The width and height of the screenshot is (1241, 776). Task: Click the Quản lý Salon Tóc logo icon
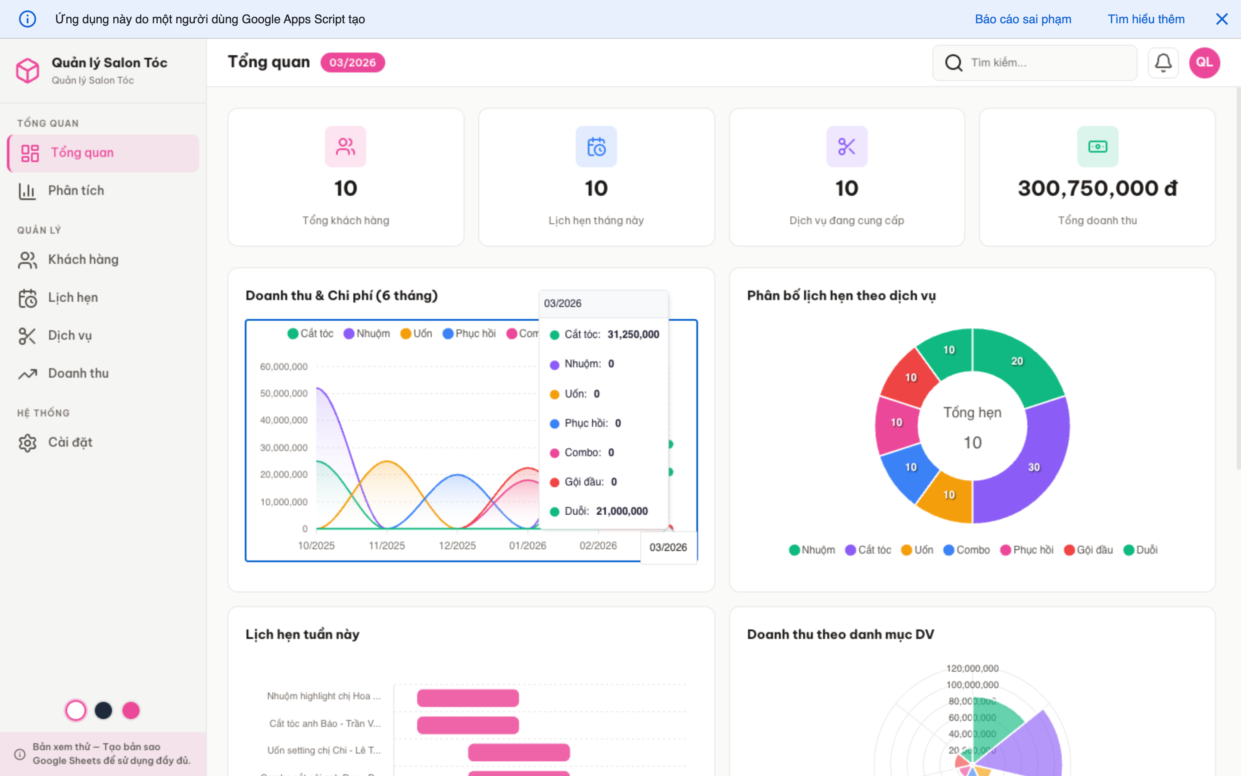click(28, 70)
